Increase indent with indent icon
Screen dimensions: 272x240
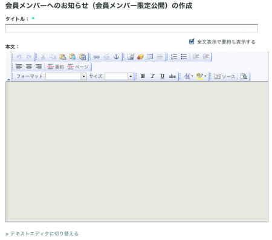206,57
